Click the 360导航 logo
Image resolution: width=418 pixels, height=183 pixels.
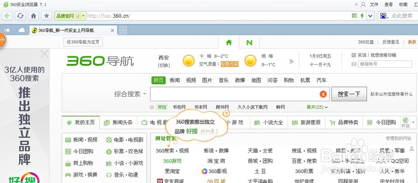(100, 61)
